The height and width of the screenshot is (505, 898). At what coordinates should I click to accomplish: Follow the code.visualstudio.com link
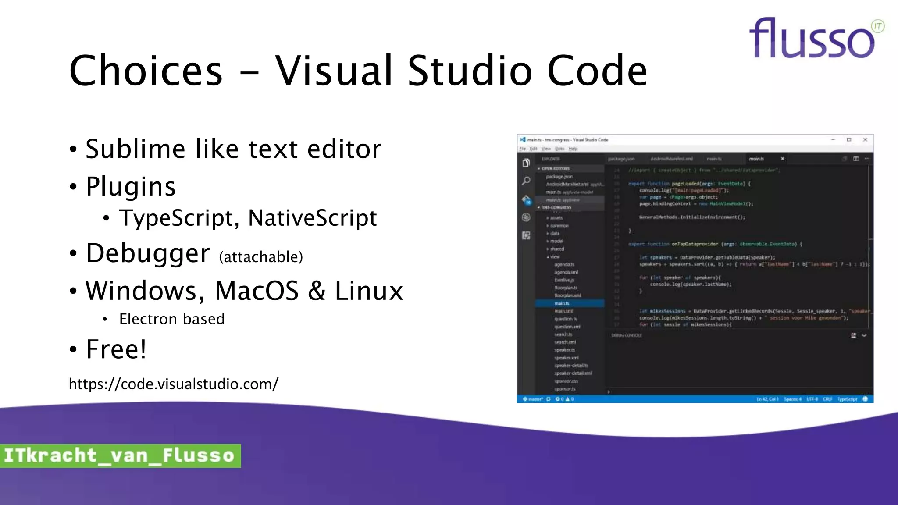pyautogui.click(x=174, y=384)
